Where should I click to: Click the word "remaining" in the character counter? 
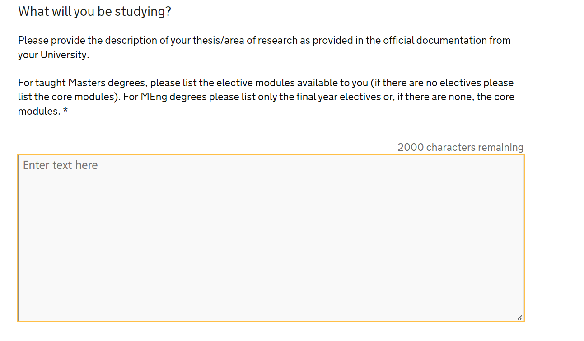[500, 147]
